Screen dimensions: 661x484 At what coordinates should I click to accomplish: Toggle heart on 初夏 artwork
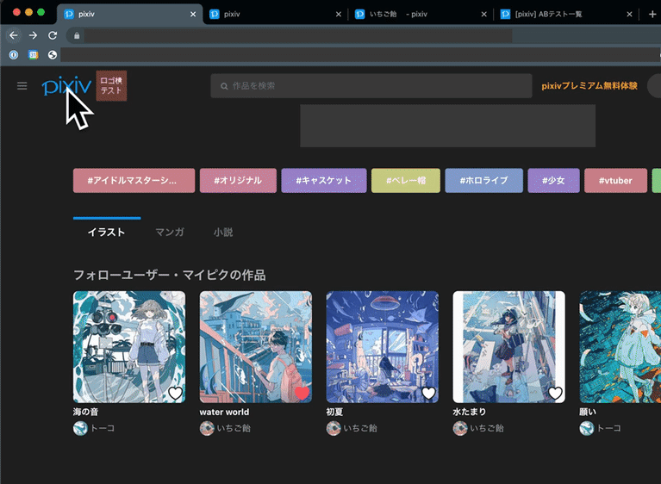point(428,394)
